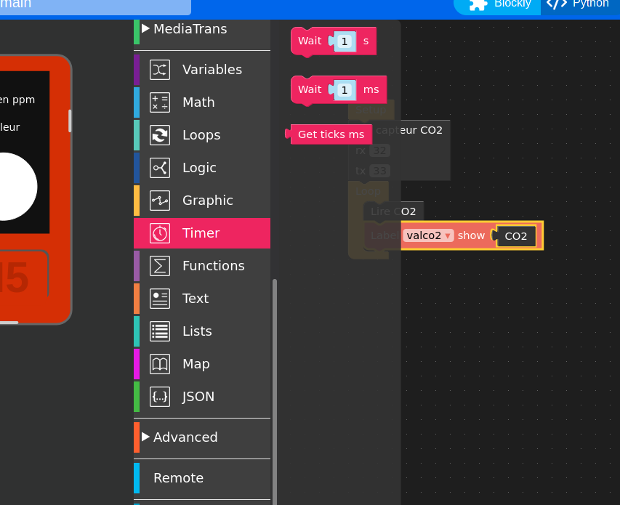Click the Math operators icon
This screenshot has height=505, width=620.
pos(160,102)
